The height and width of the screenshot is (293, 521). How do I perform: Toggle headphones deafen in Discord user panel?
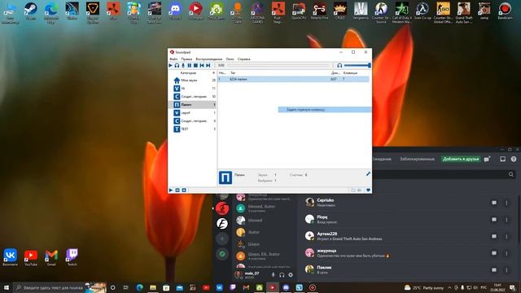[282, 275]
